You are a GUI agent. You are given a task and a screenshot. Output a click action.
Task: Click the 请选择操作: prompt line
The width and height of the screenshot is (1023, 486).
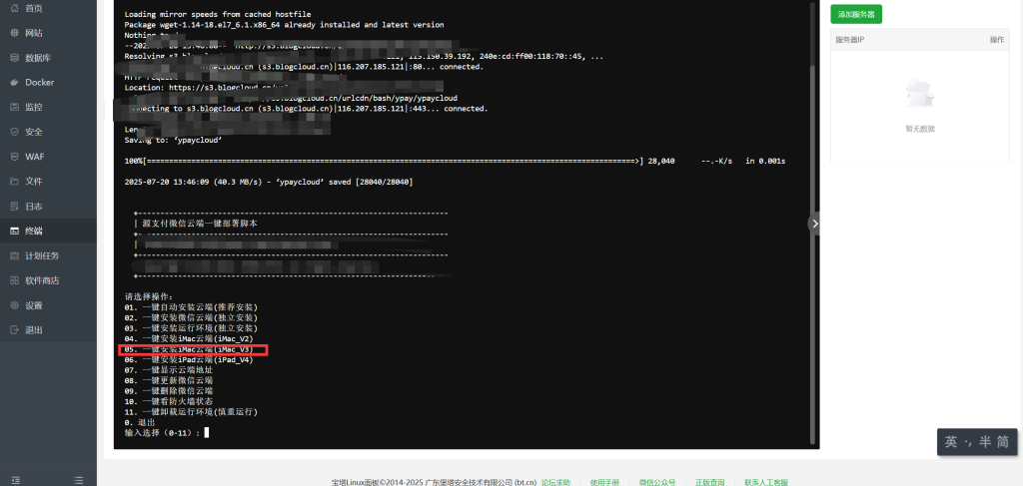149,296
